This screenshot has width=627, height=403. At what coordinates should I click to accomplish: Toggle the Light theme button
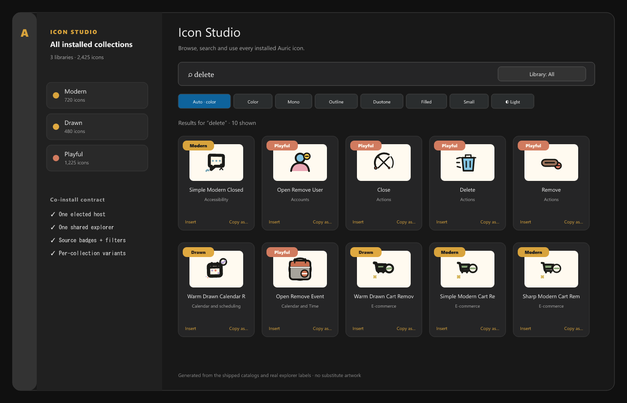pyautogui.click(x=513, y=102)
